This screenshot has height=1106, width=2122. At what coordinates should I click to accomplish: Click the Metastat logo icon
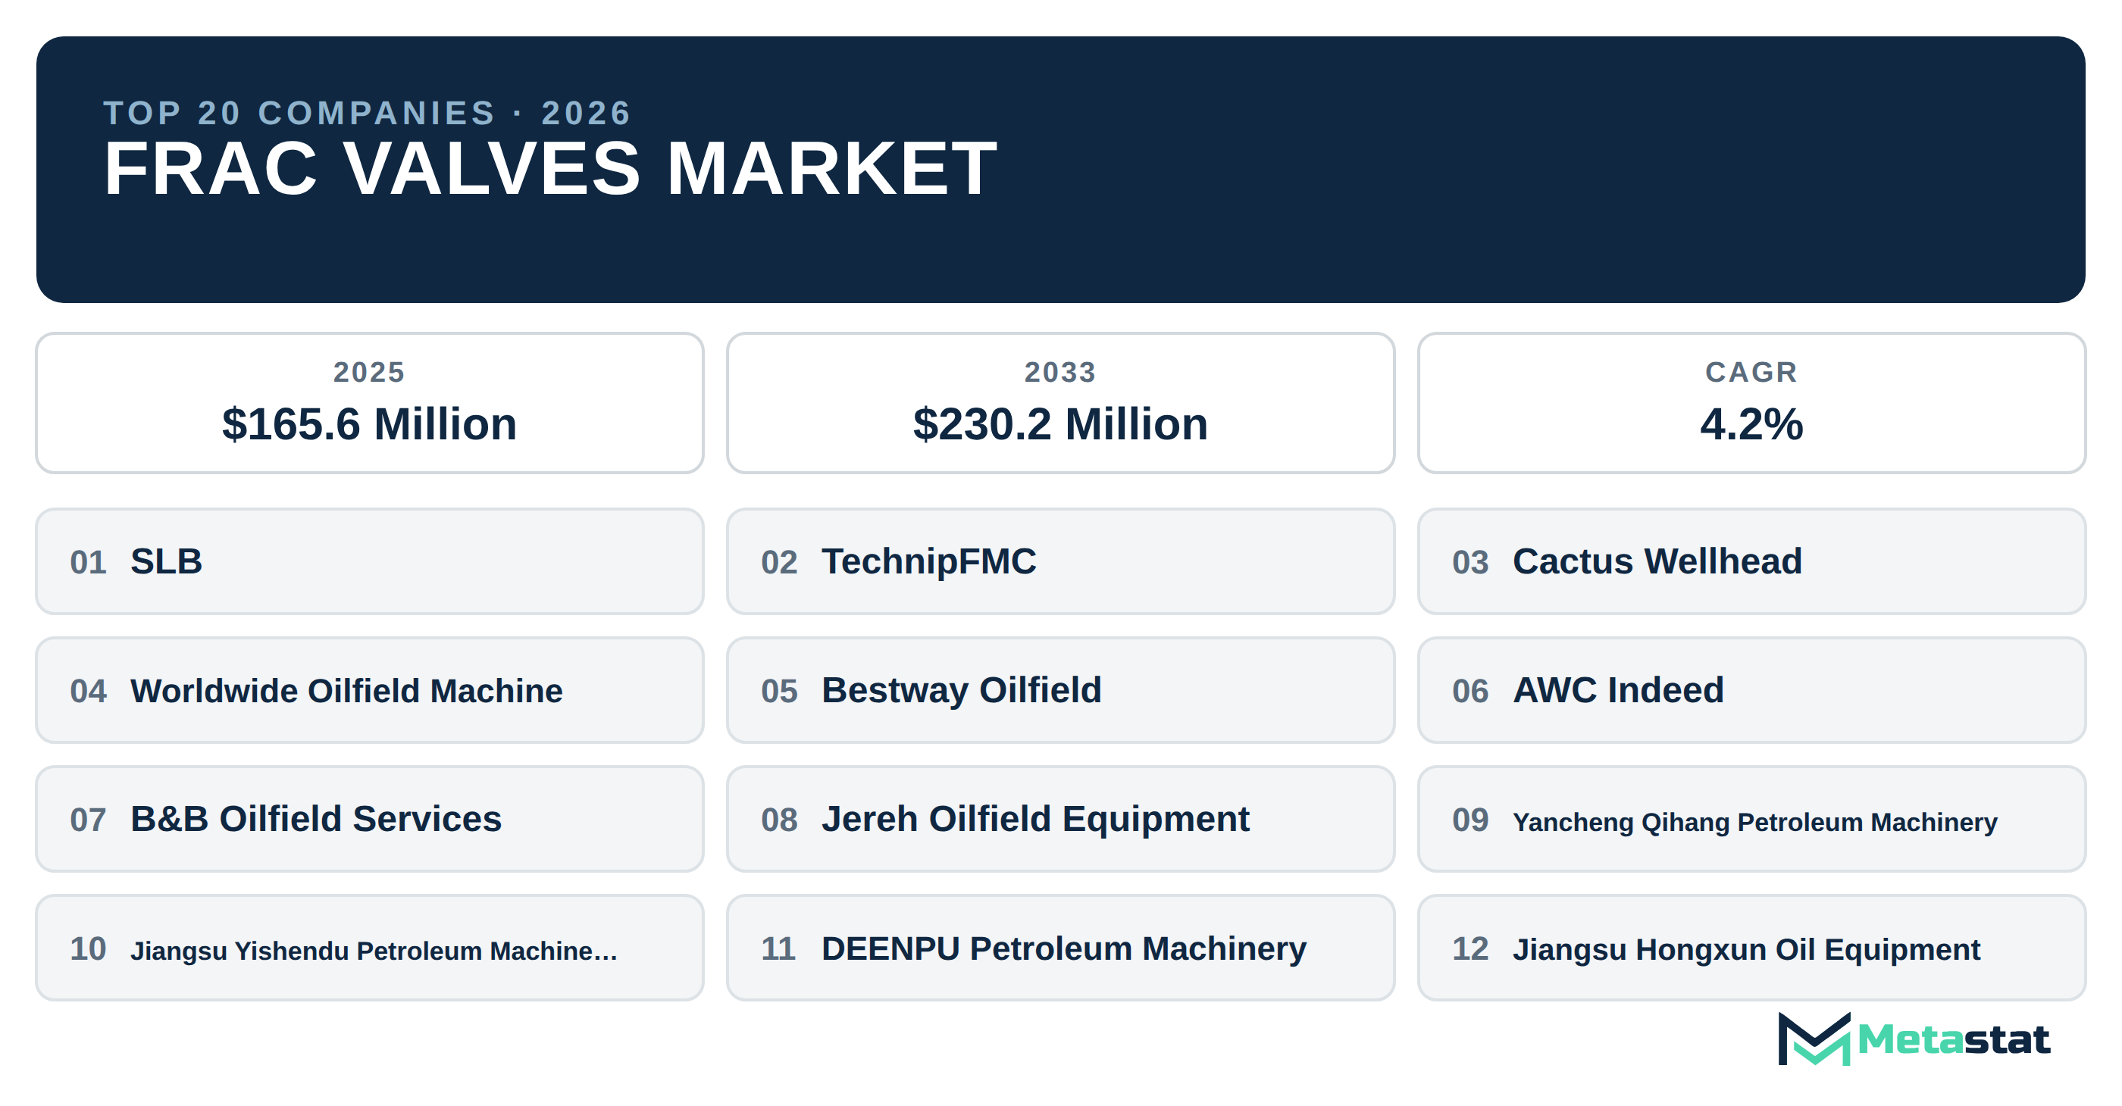point(1814,1039)
